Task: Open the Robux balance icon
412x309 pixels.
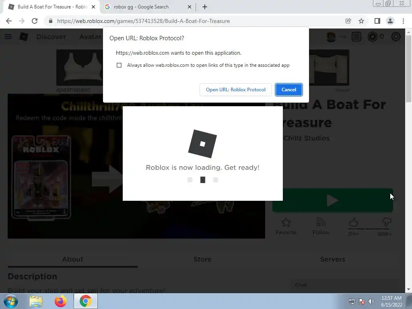Action: click(x=372, y=37)
